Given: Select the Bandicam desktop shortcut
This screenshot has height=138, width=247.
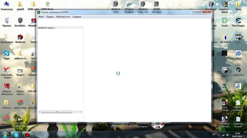Looking at the screenshot, I should (20, 38).
